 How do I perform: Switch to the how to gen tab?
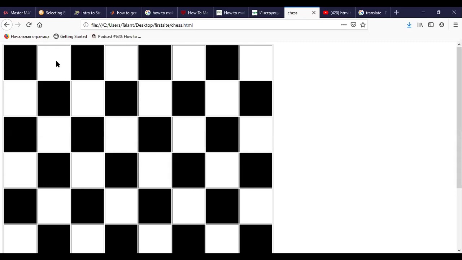point(124,13)
